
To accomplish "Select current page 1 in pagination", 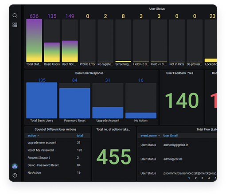I will [189, 178].
